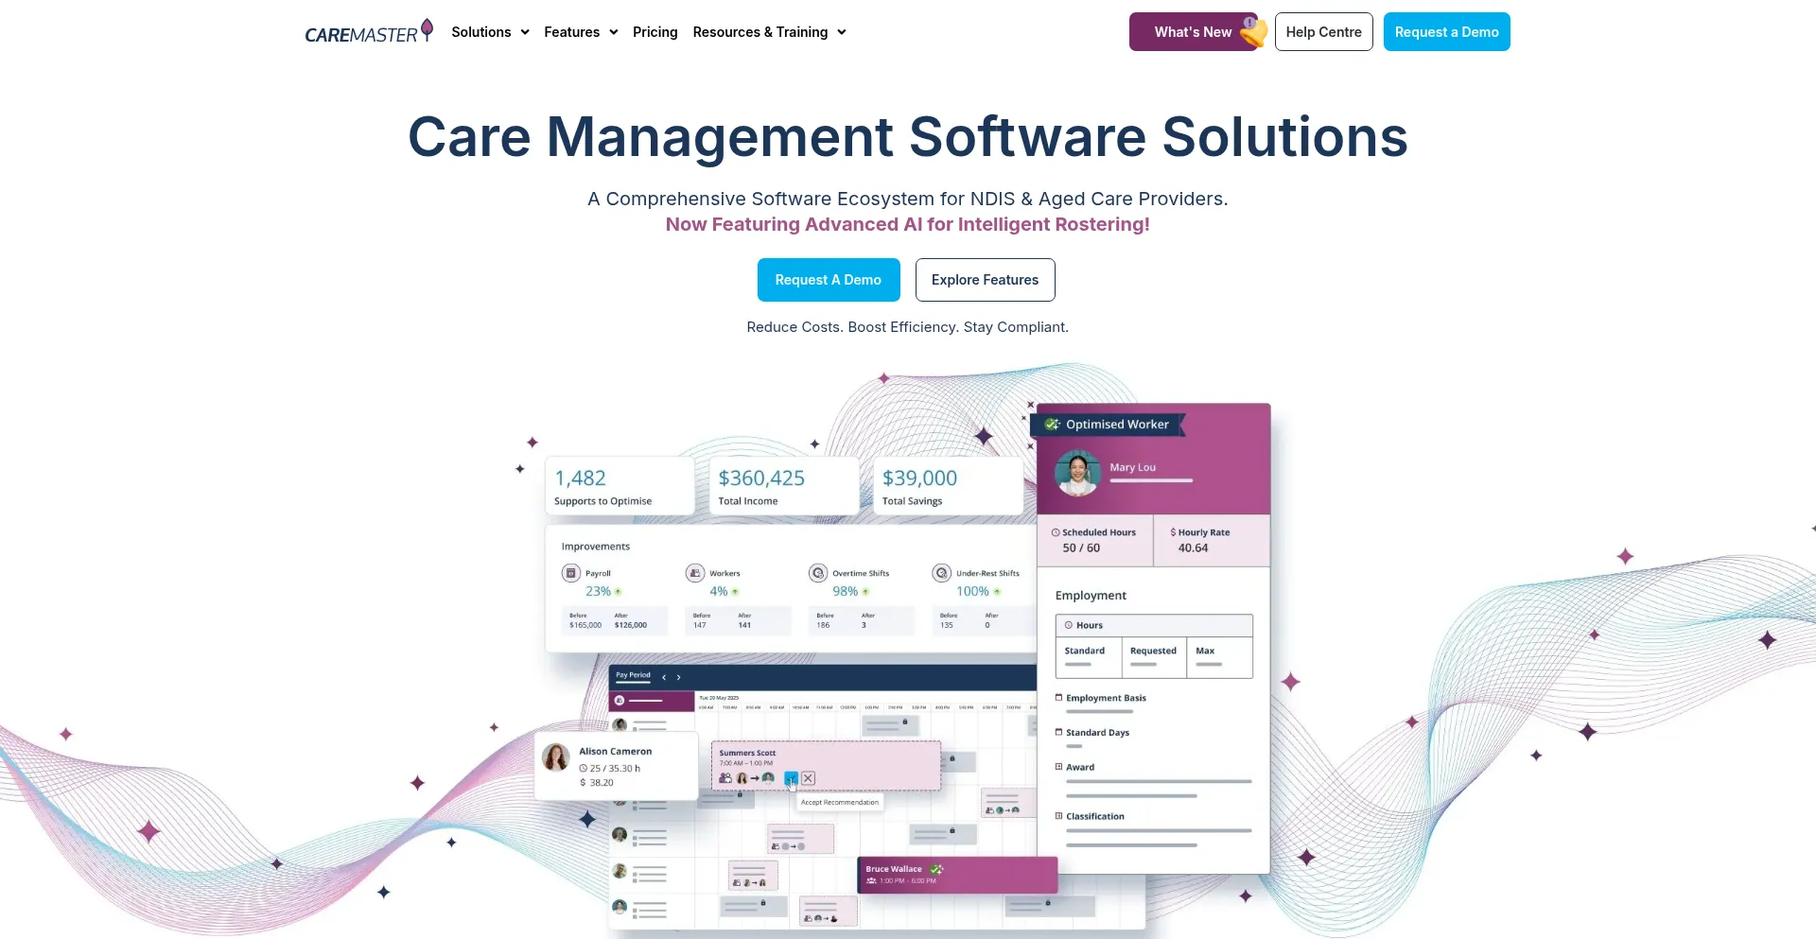Click the purple Bruce Wallace shift block
1816x939 pixels.
coord(956,875)
